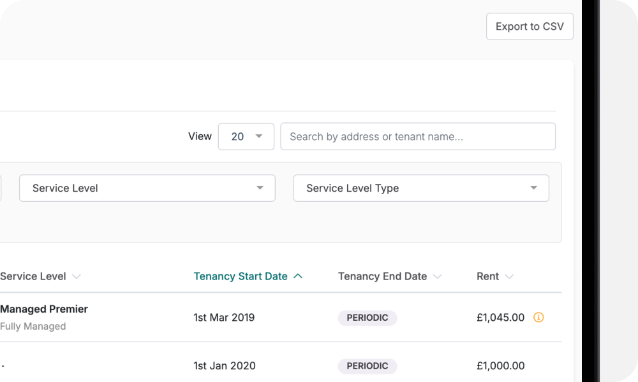Click the search by address or tenant field
This screenshot has height=382, width=638.
tap(418, 136)
